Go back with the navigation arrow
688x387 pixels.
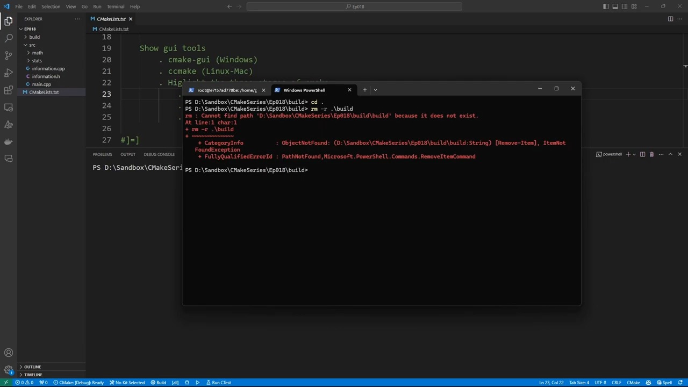click(x=230, y=6)
